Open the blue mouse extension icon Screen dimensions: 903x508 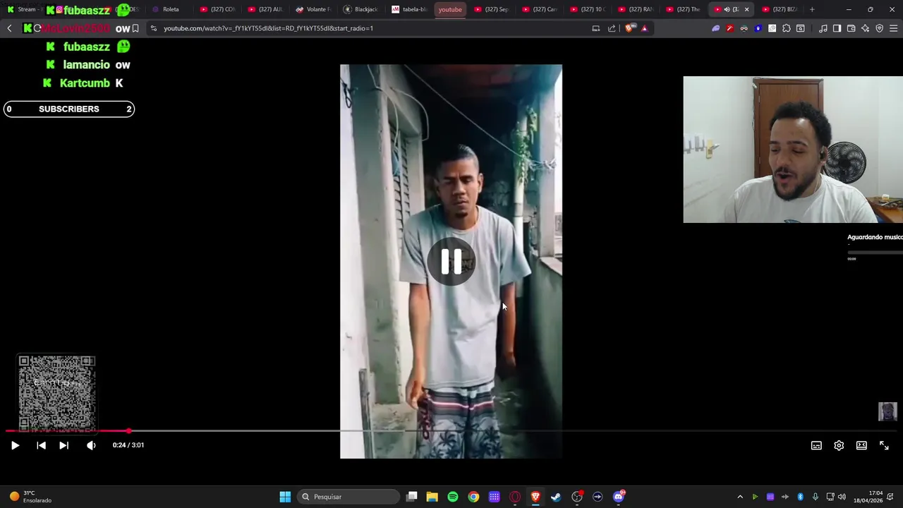758,28
